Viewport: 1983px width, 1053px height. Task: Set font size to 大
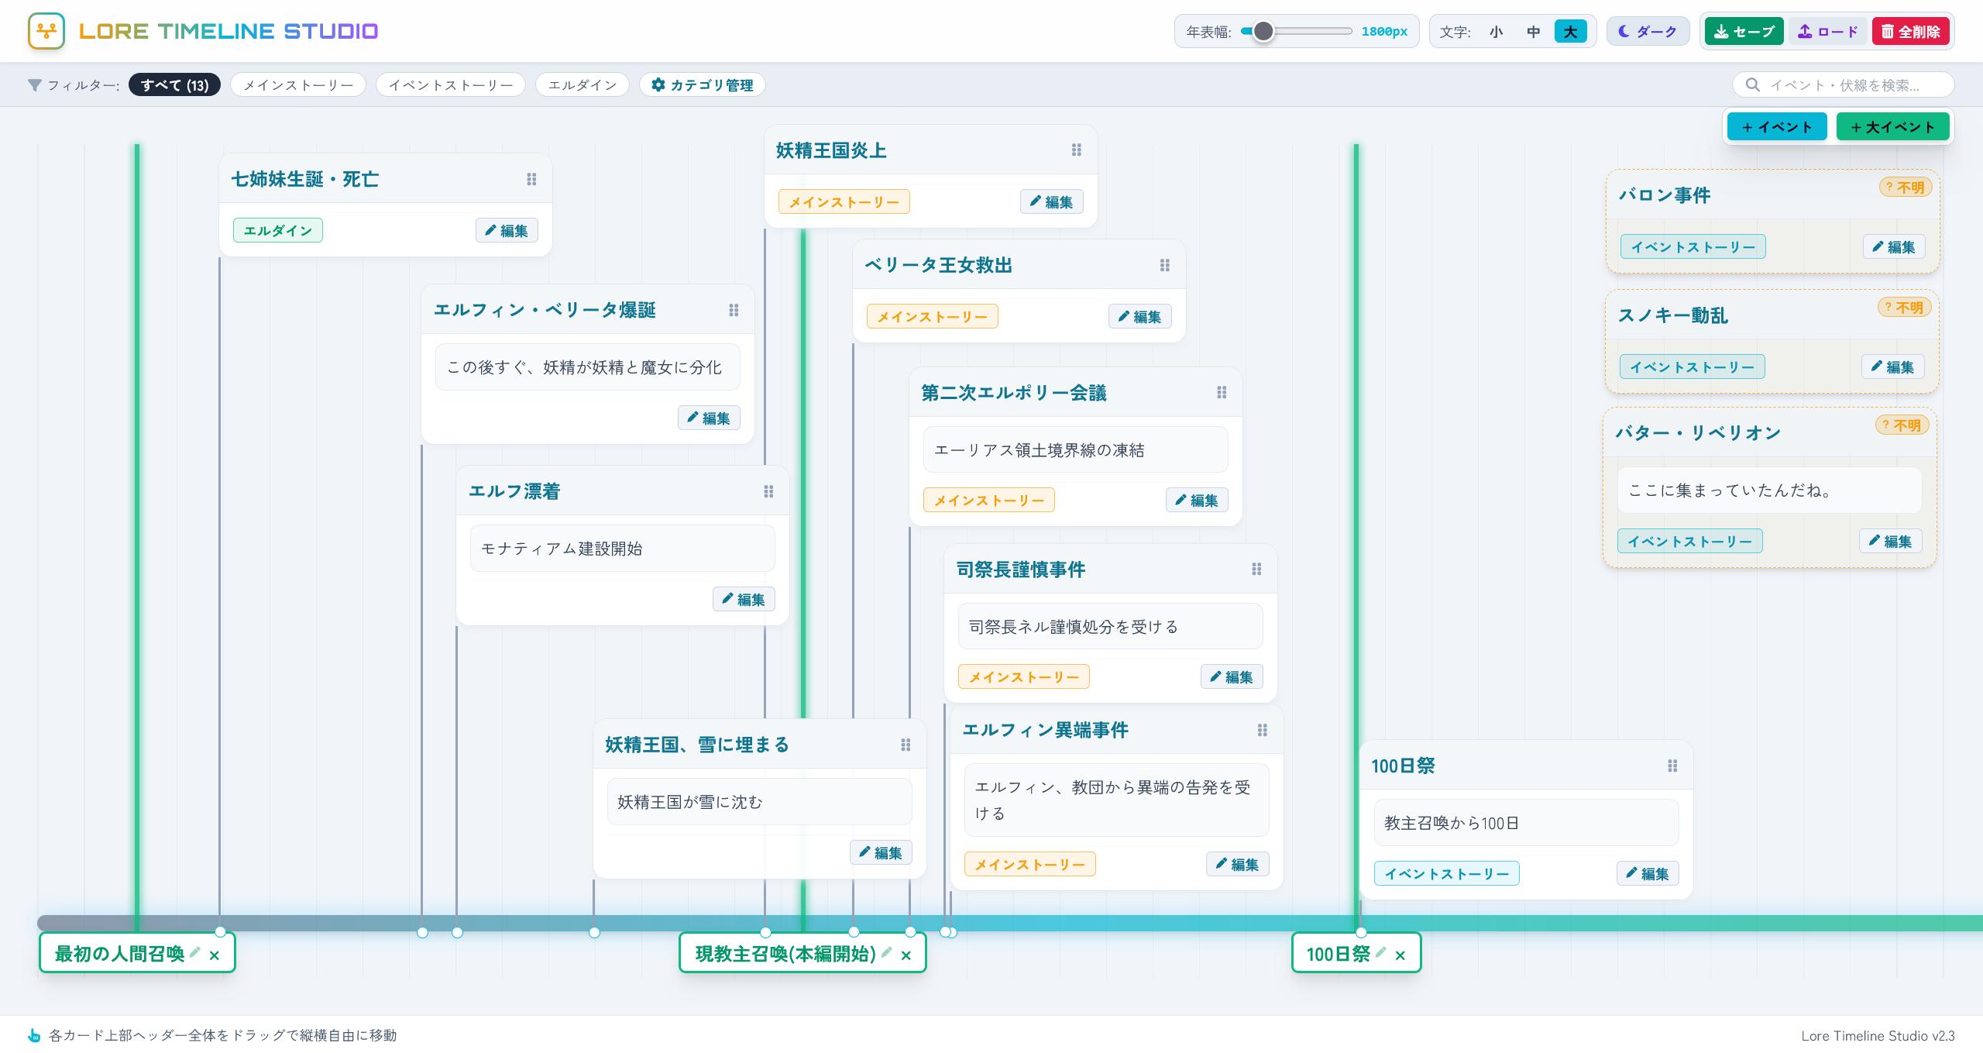coord(1570,32)
